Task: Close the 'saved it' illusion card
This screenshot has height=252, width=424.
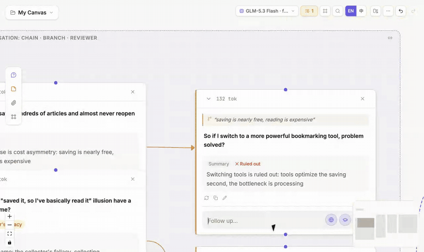Action: [x=132, y=179]
